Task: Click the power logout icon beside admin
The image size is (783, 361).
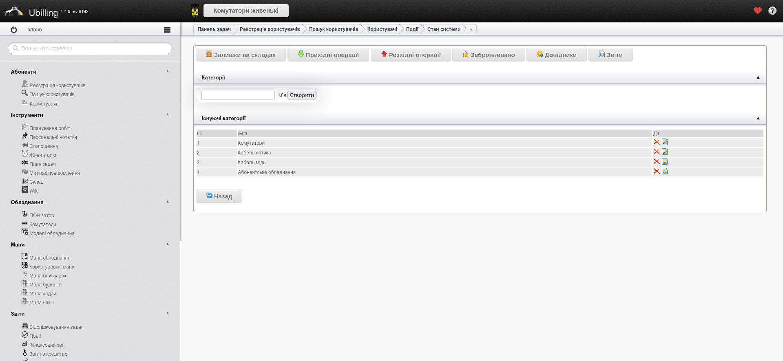Action: click(x=14, y=30)
